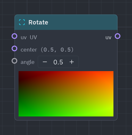
Task: Click the uv input socket
Action: (x=14, y=36)
